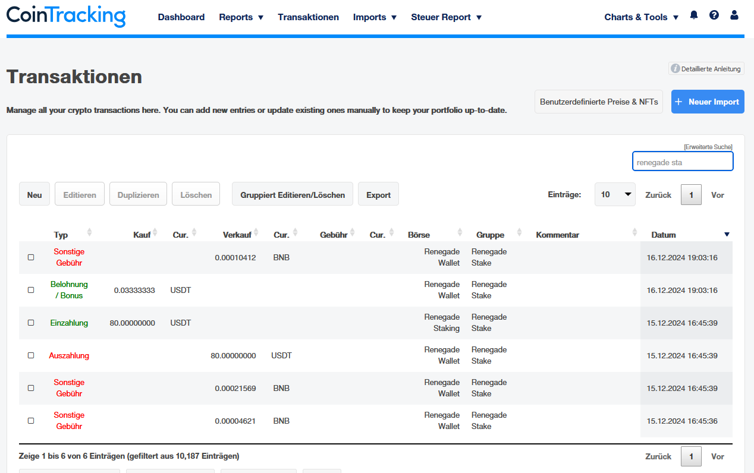Image resolution: width=754 pixels, height=473 pixels.
Task: Click the Auszahlung type cell
Action: (x=69, y=355)
